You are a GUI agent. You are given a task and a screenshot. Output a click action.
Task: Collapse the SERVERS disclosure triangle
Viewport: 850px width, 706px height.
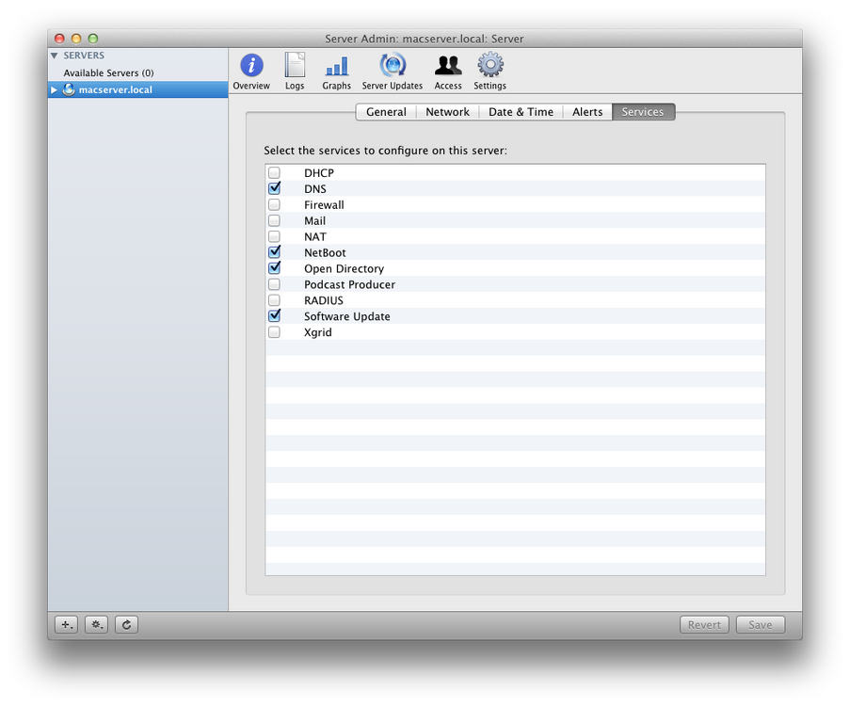(55, 56)
